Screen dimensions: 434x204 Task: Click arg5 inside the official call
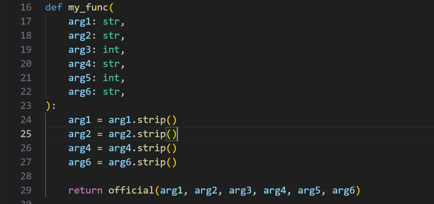click(x=309, y=190)
